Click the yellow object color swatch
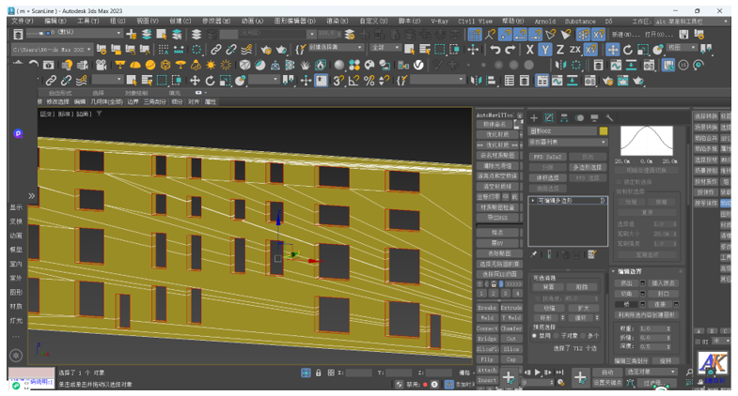Image resolution: width=738 pixels, height=396 pixels. coord(604,131)
